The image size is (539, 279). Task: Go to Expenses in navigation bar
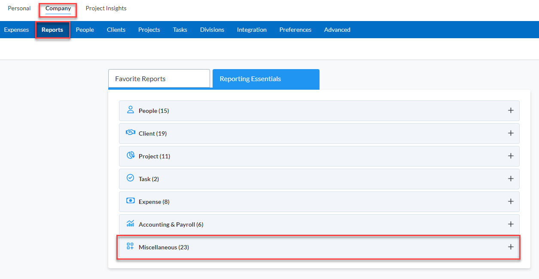coord(16,30)
